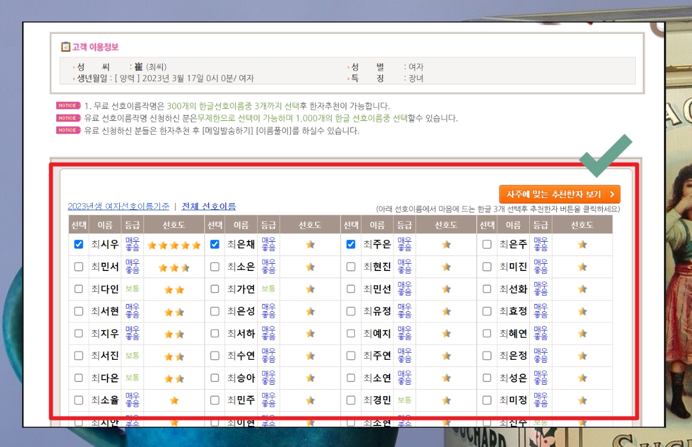Image resolution: width=692 pixels, height=447 pixels.
Task: Check the 최미진 checkbox
Action: pos(487,267)
